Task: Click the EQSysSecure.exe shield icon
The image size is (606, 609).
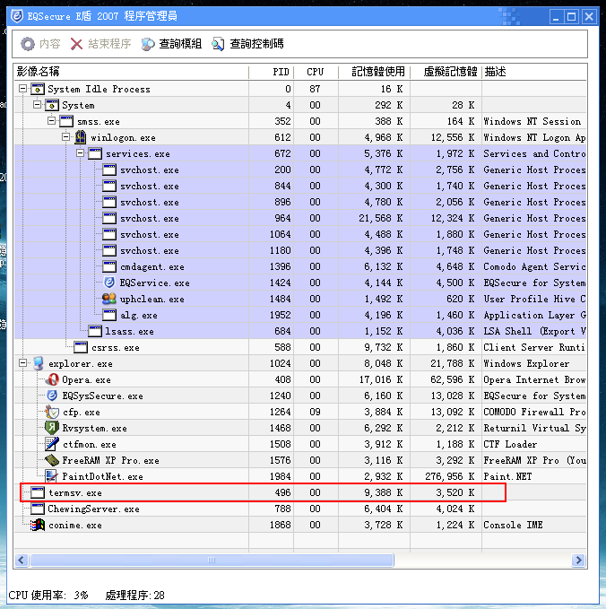Action: (x=52, y=396)
